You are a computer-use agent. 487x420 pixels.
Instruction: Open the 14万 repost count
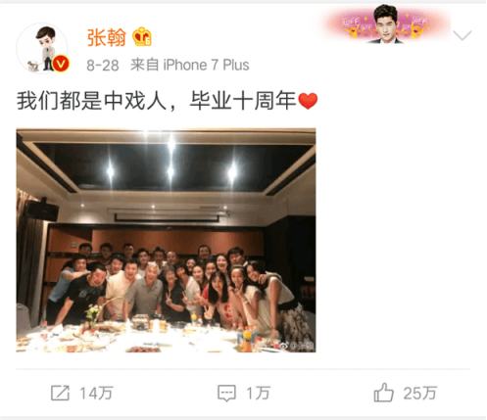pyautogui.click(x=96, y=394)
